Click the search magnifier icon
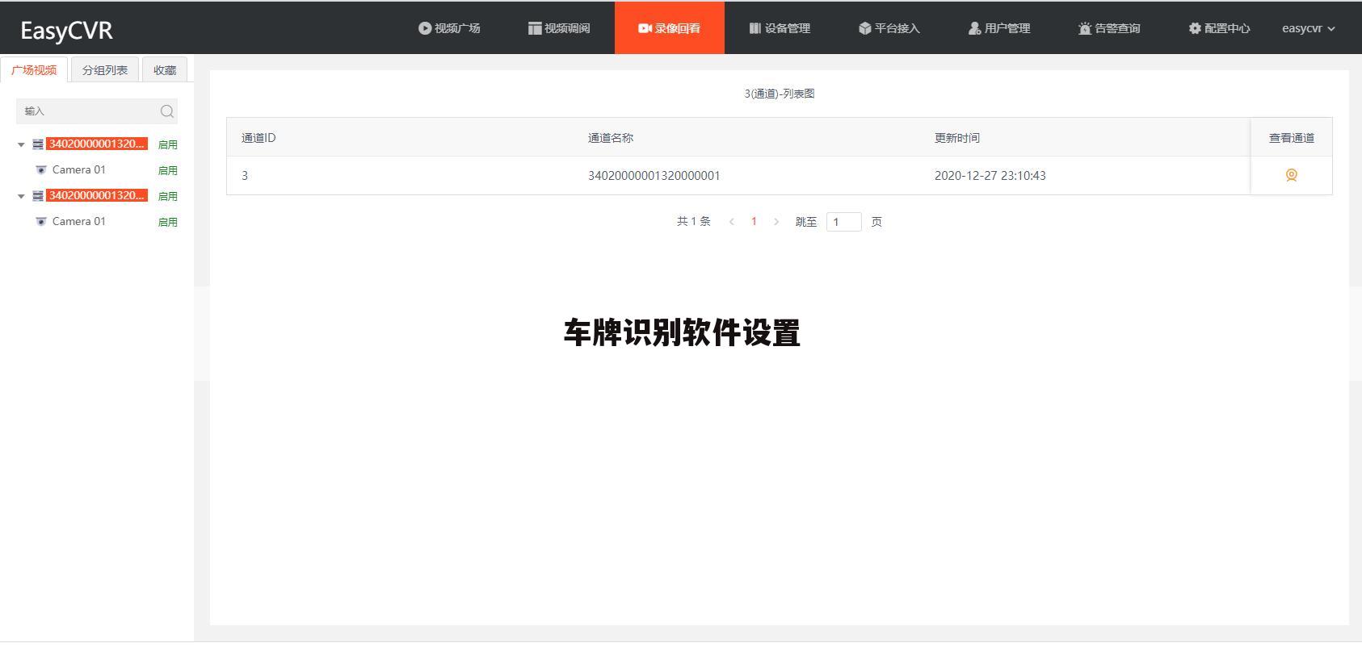Image resolution: width=1362 pixels, height=668 pixels. coord(167,111)
